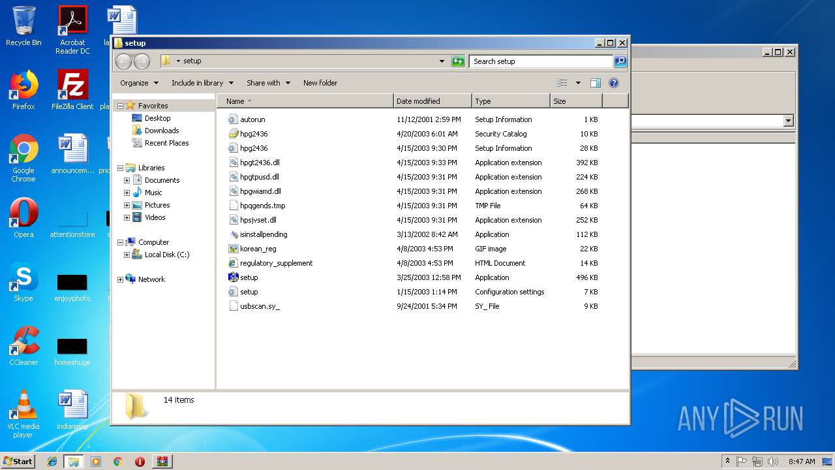Select the hpgt2436.dll file
This screenshot has width=835, height=470.
pos(260,163)
